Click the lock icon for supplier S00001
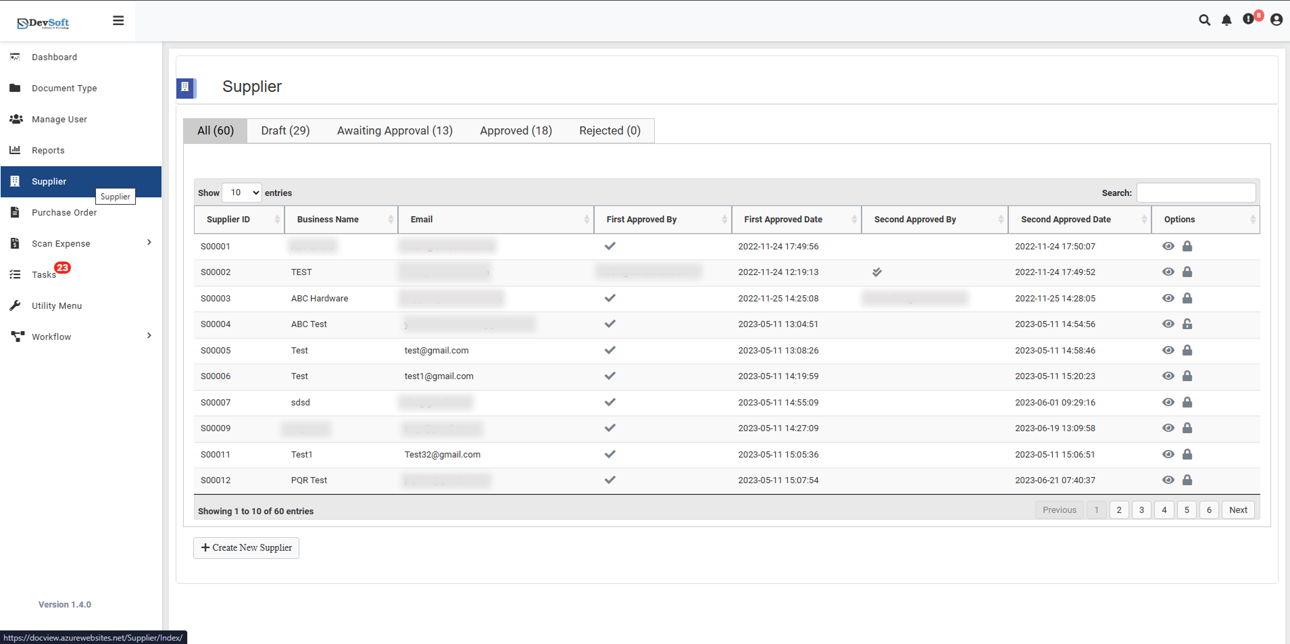Image resolution: width=1290 pixels, height=644 pixels. (1187, 247)
